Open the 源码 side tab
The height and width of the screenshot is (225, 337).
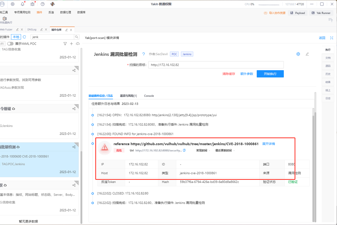tap(328, 66)
